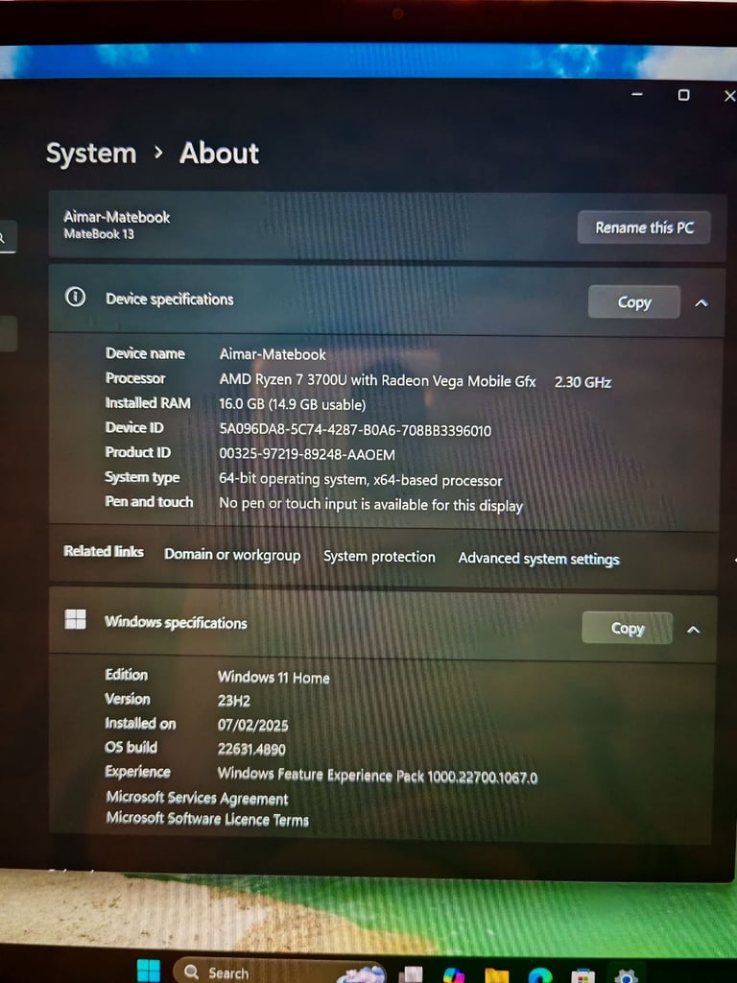Screen dimensions: 737x983
Task: Open the System protection link
Action: pyautogui.click(x=379, y=557)
